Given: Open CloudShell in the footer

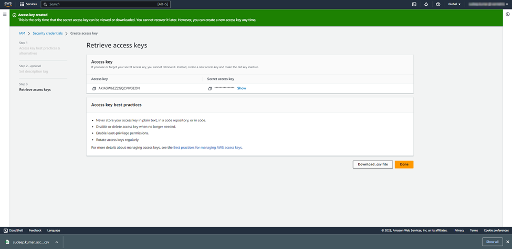Looking at the screenshot, I should [x=13, y=231].
